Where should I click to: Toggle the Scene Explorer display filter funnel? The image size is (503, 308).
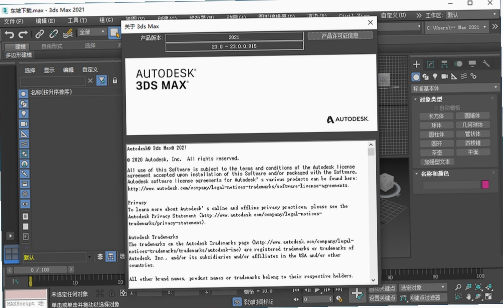click(x=102, y=80)
